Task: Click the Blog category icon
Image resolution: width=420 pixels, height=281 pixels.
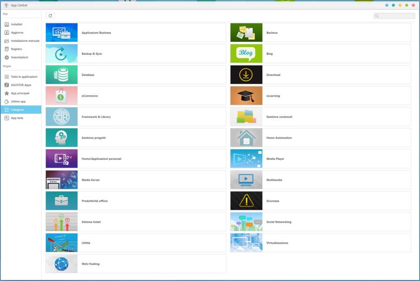Action: click(246, 54)
